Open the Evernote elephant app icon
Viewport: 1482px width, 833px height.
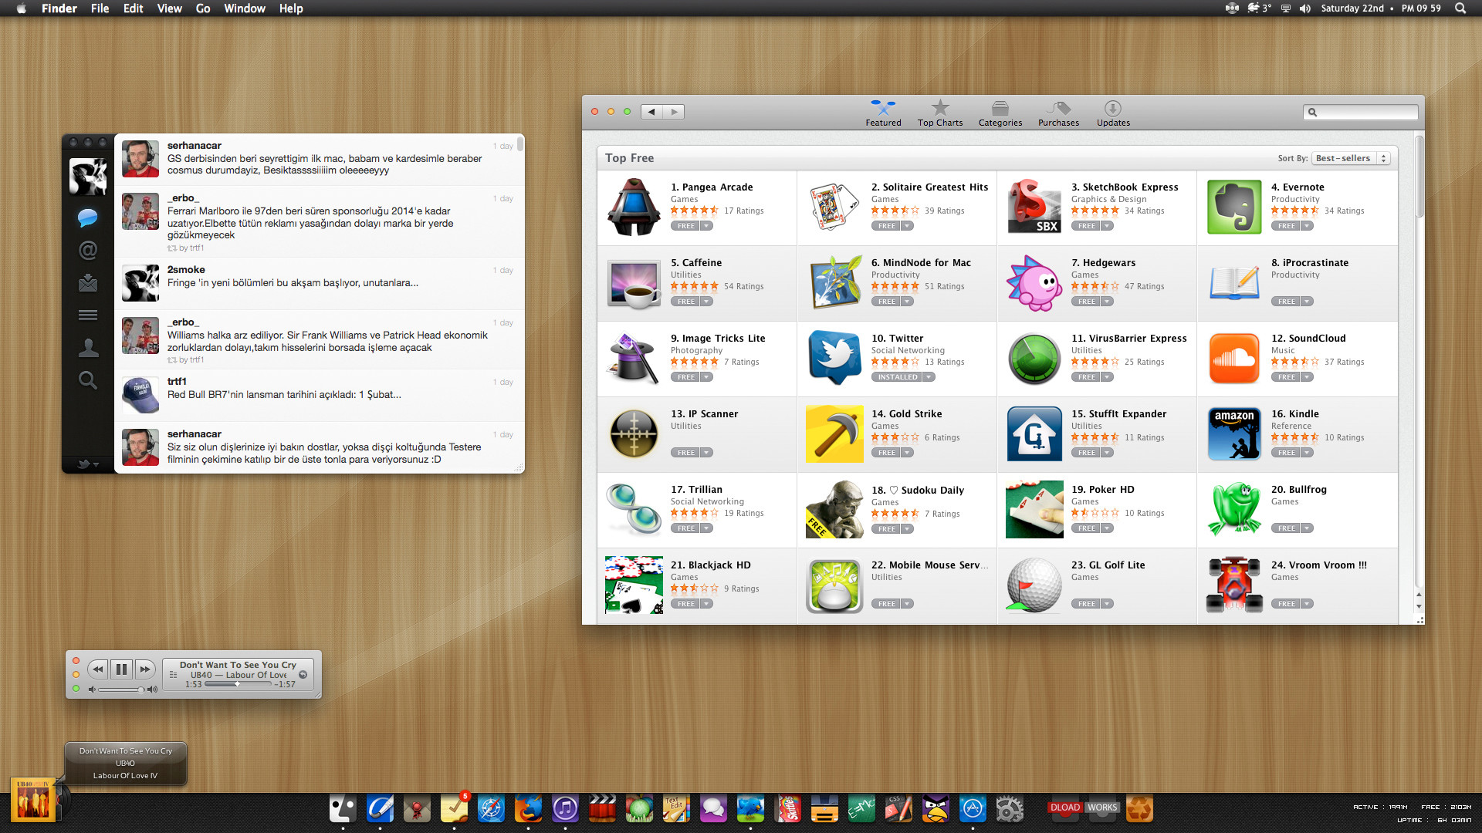1234,207
